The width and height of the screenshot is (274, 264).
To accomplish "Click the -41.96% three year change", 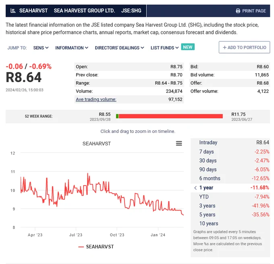I will pos(260,206).
